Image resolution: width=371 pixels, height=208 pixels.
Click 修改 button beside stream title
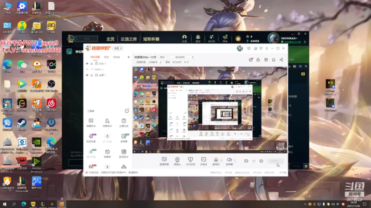coord(162,57)
